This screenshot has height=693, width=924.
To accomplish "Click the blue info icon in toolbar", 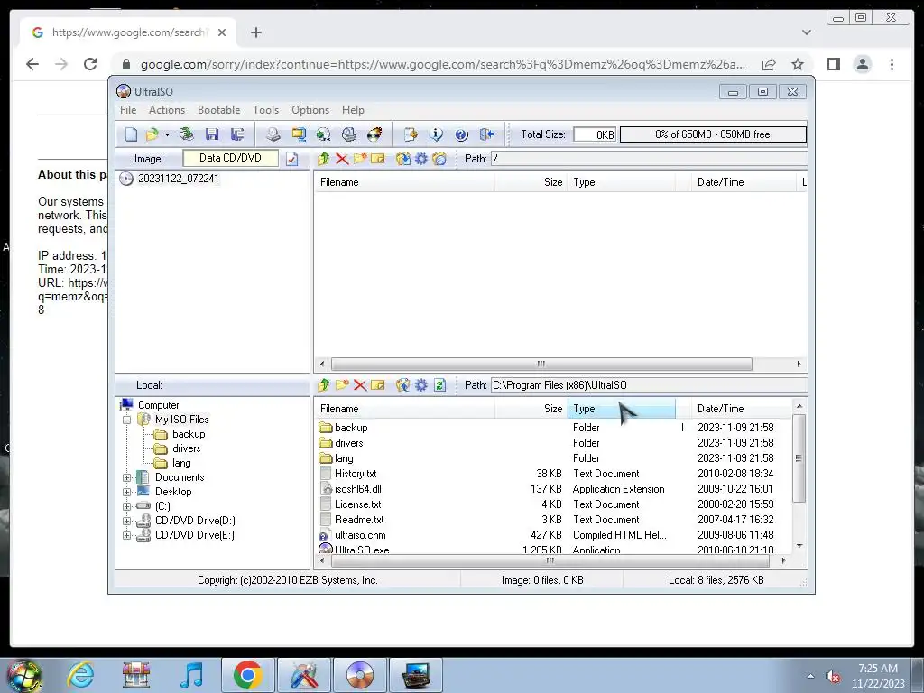I will click(x=436, y=134).
